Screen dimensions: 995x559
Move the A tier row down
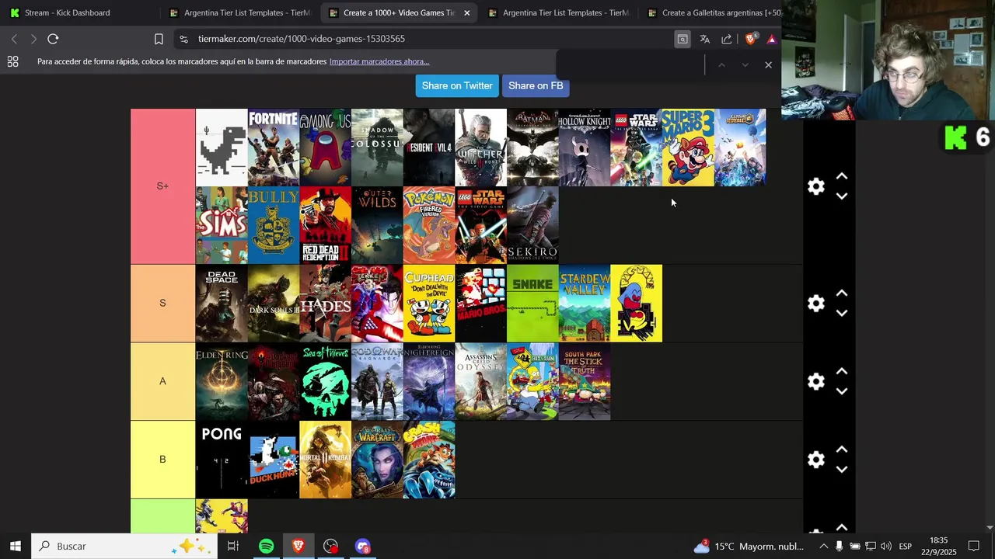tap(842, 391)
